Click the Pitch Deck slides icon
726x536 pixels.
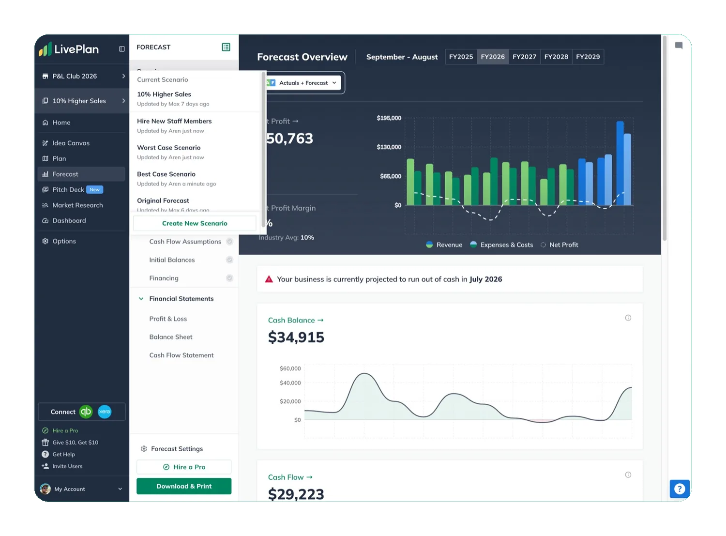pyautogui.click(x=45, y=189)
